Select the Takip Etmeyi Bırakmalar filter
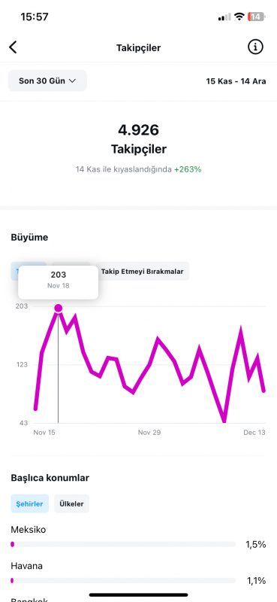Viewport: 277px width, 602px height. (142, 272)
